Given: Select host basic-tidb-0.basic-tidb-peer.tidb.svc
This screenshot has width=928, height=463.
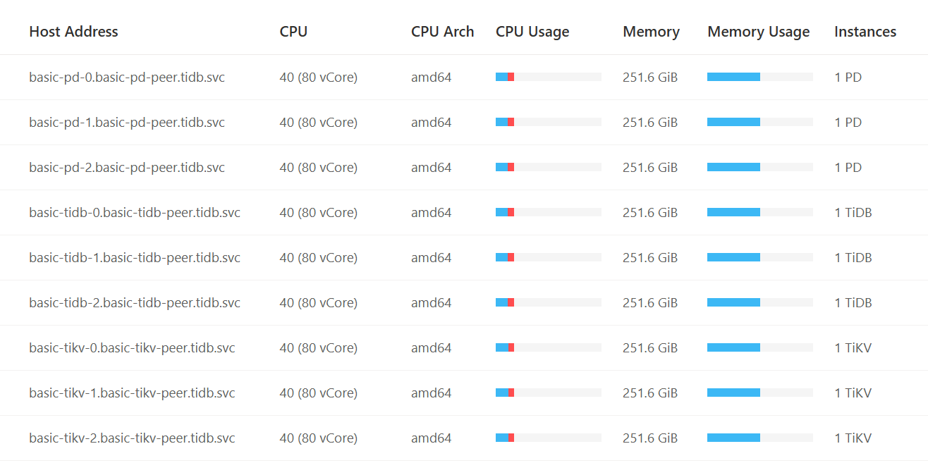Looking at the screenshot, I should click(135, 213).
